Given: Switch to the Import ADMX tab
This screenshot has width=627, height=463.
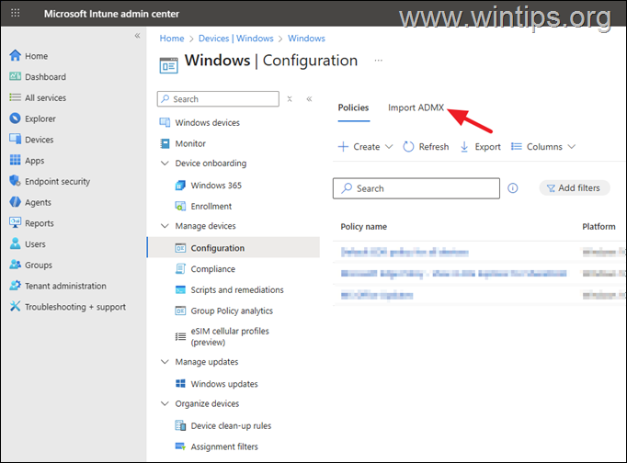Looking at the screenshot, I should click(x=416, y=107).
